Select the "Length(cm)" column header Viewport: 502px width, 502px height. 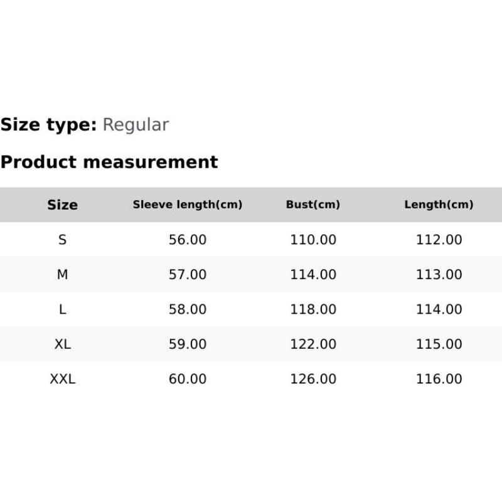pos(439,205)
